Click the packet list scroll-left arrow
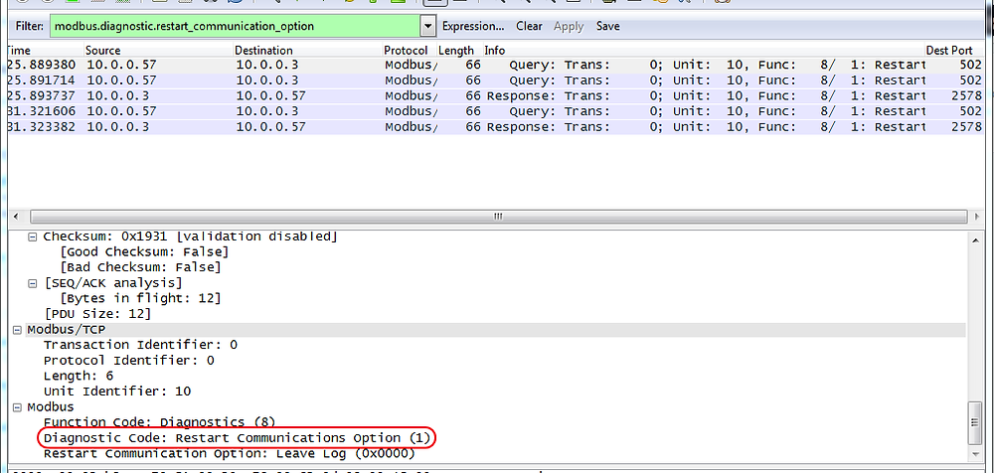 pos(14,217)
